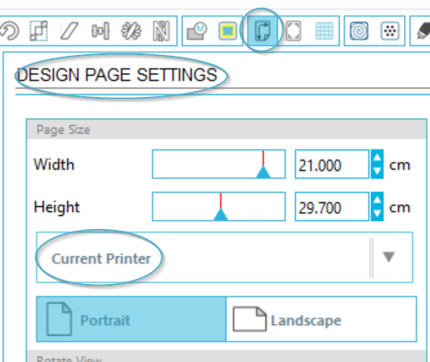This screenshot has height=362, width=430.
Task: Click the Width label
Action: [54, 165]
